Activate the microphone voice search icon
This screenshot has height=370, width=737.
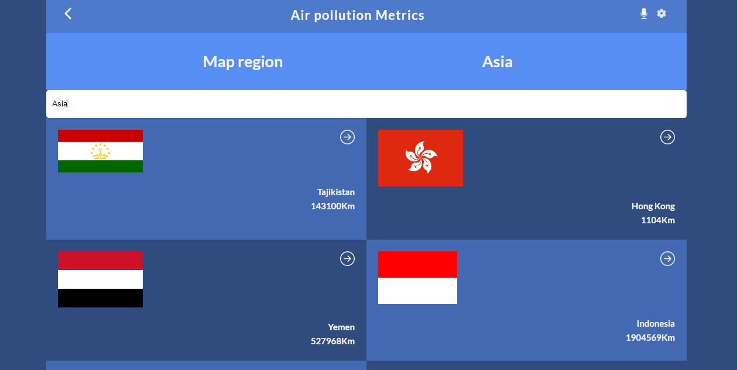click(644, 13)
